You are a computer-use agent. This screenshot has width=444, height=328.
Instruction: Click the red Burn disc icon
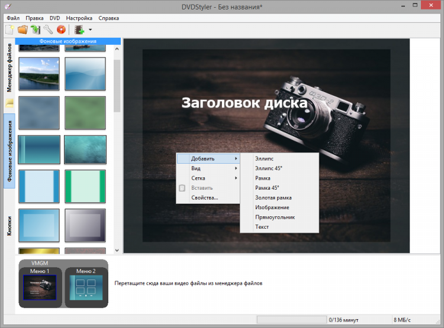tap(61, 29)
